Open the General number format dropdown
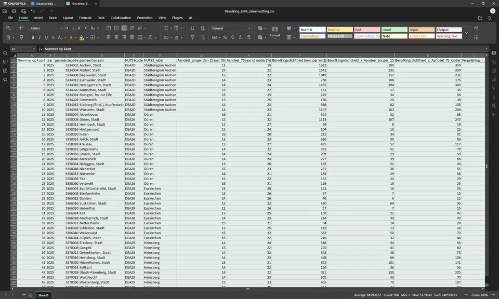This screenshot has height=299, width=499. pos(249,28)
